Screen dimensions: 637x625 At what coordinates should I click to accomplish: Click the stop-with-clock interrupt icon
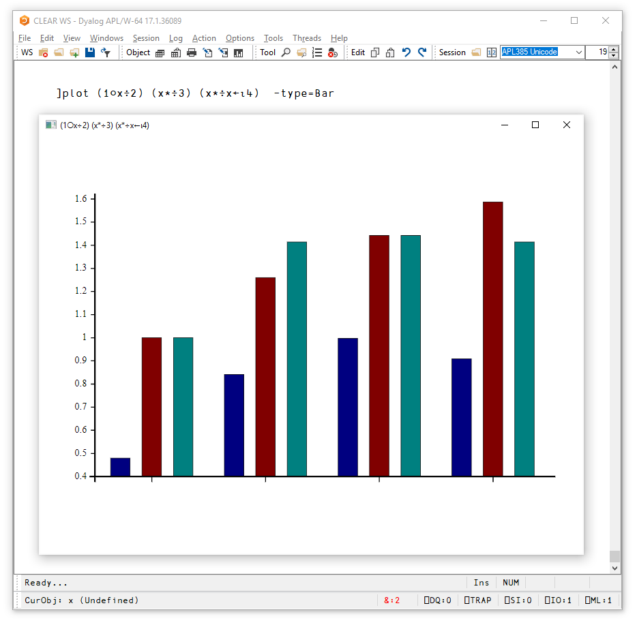(x=333, y=52)
